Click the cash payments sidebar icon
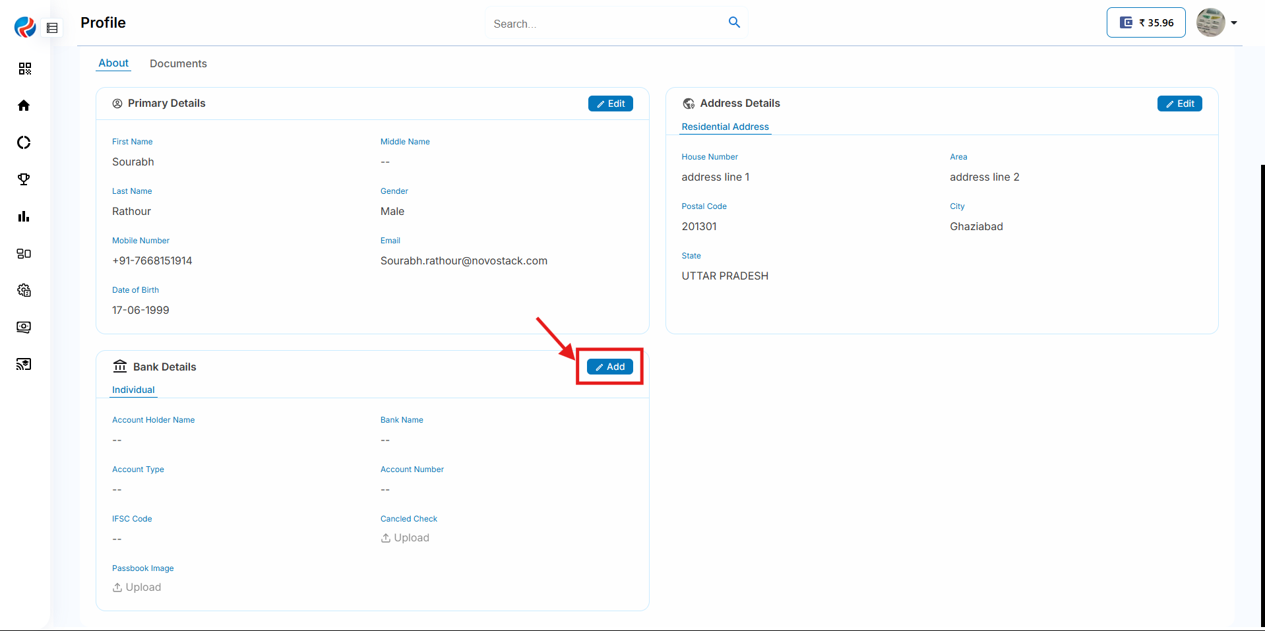The width and height of the screenshot is (1265, 631). (24, 327)
